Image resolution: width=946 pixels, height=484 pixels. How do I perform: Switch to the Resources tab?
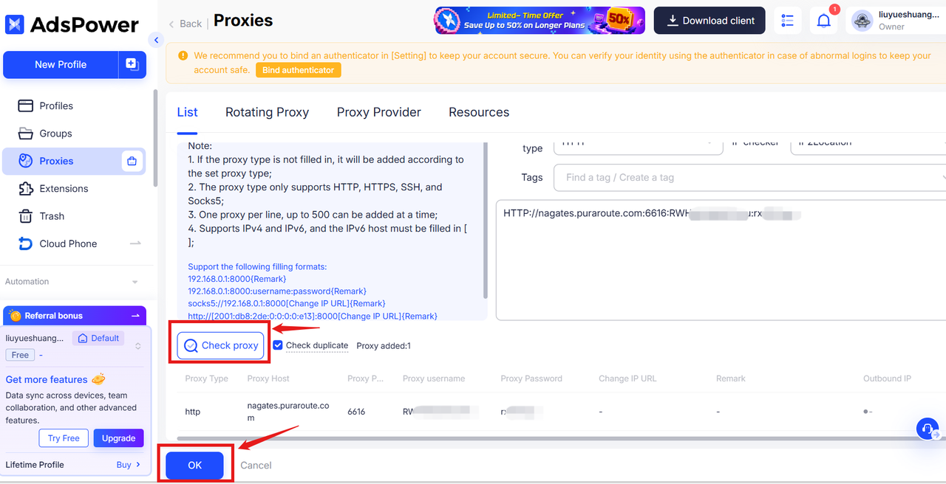coord(479,112)
